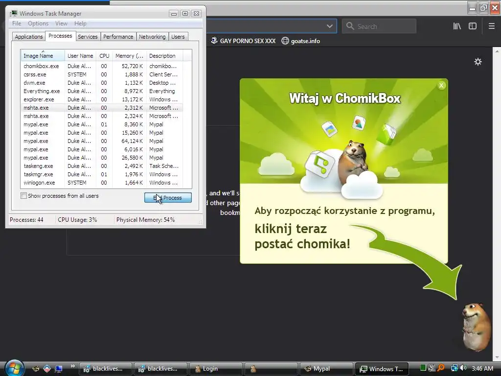Image resolution: width=501 pixels, height=376 pixels.
Task: Sort processes by Memory column header
Action: [x=129, y=56]
